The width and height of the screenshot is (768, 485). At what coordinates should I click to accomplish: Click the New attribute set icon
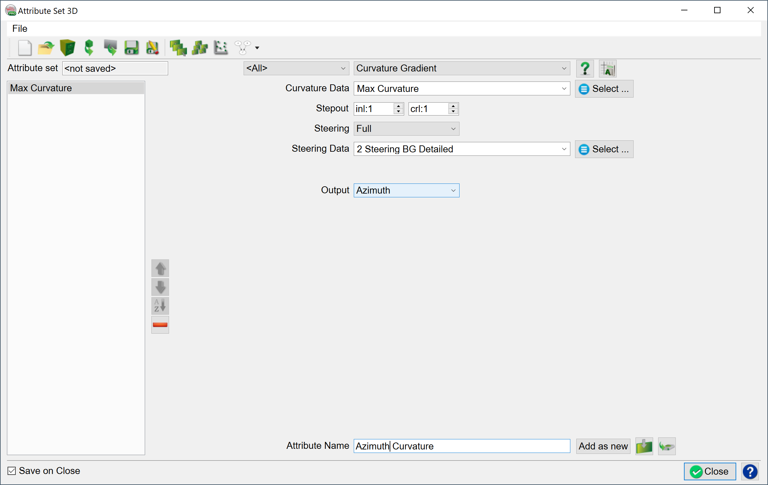(x=25, y=48)
